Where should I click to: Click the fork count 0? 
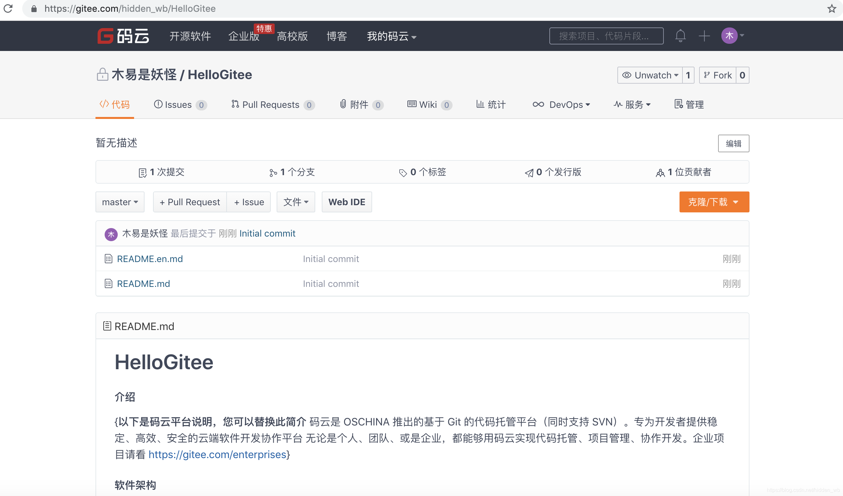click(742, 75)
